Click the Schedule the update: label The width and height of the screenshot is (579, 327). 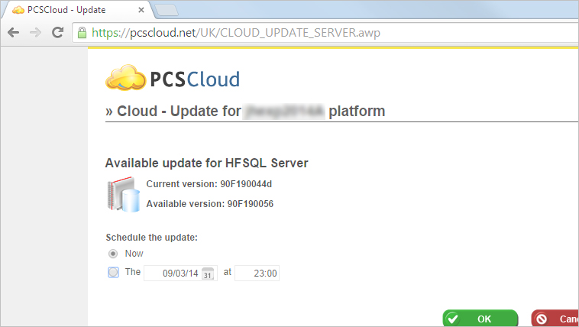152,238
